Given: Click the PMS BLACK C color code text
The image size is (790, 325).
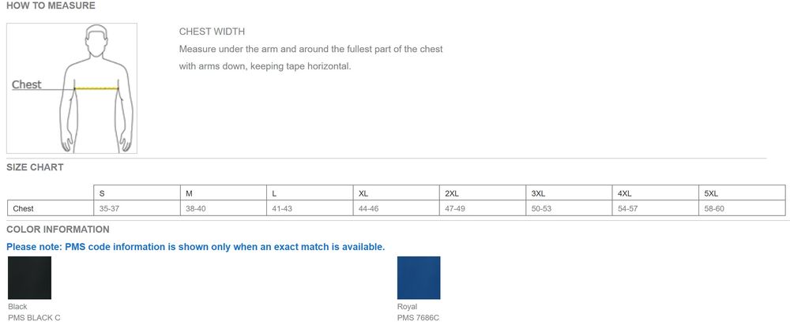Looking at the screenshot, I should click(34, 318).
